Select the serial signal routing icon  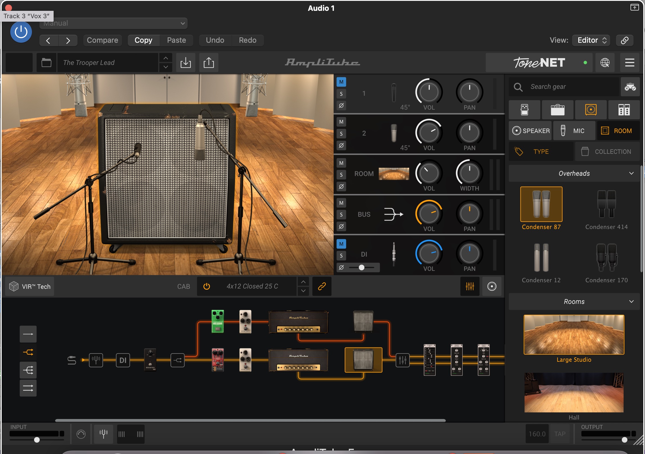coord(28,334)
